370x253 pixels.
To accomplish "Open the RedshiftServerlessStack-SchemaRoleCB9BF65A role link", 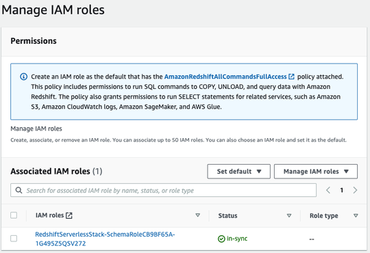I will click(x=105, y=239).
